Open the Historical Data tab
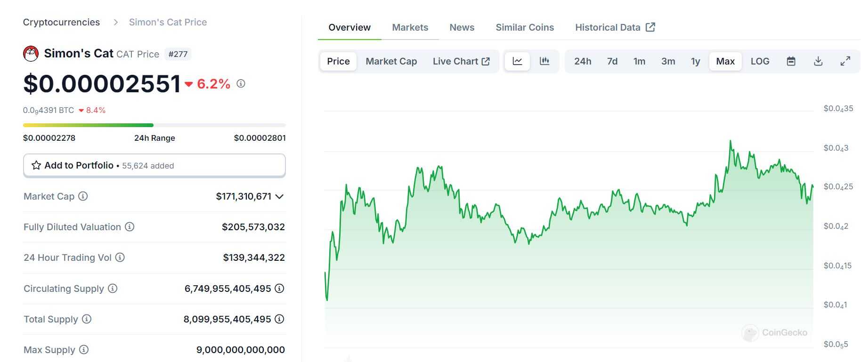861x362 pixels. (x=615, y=27)
